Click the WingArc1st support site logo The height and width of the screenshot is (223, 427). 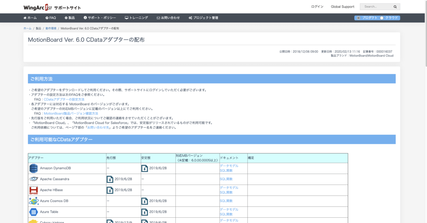[52, 7]
